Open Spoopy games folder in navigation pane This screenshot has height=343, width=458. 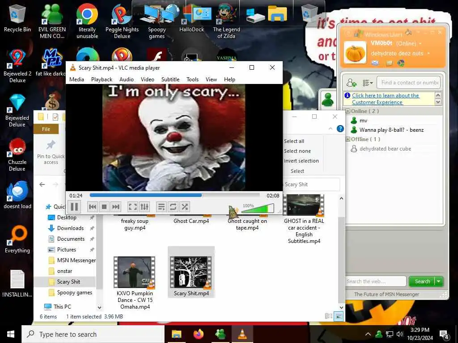75,293
